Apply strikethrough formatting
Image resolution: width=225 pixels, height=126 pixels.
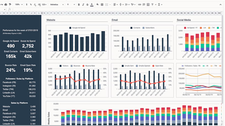coord(87,5)
